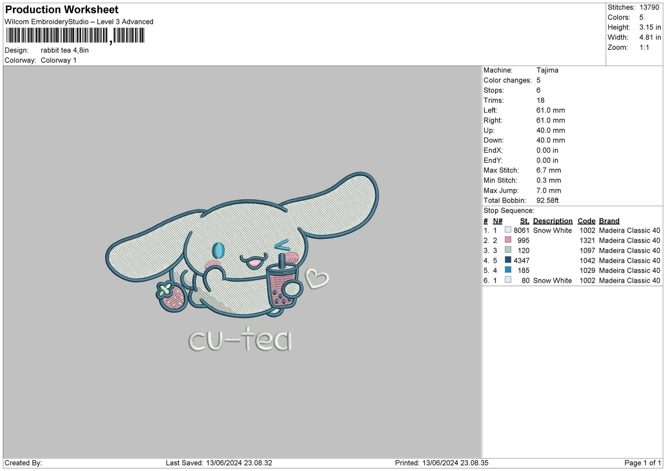Image resolution: width=666 pixels, height=471 pixels.
Task: Click the stitch count 185 in row 5
Action: [524, 270]
